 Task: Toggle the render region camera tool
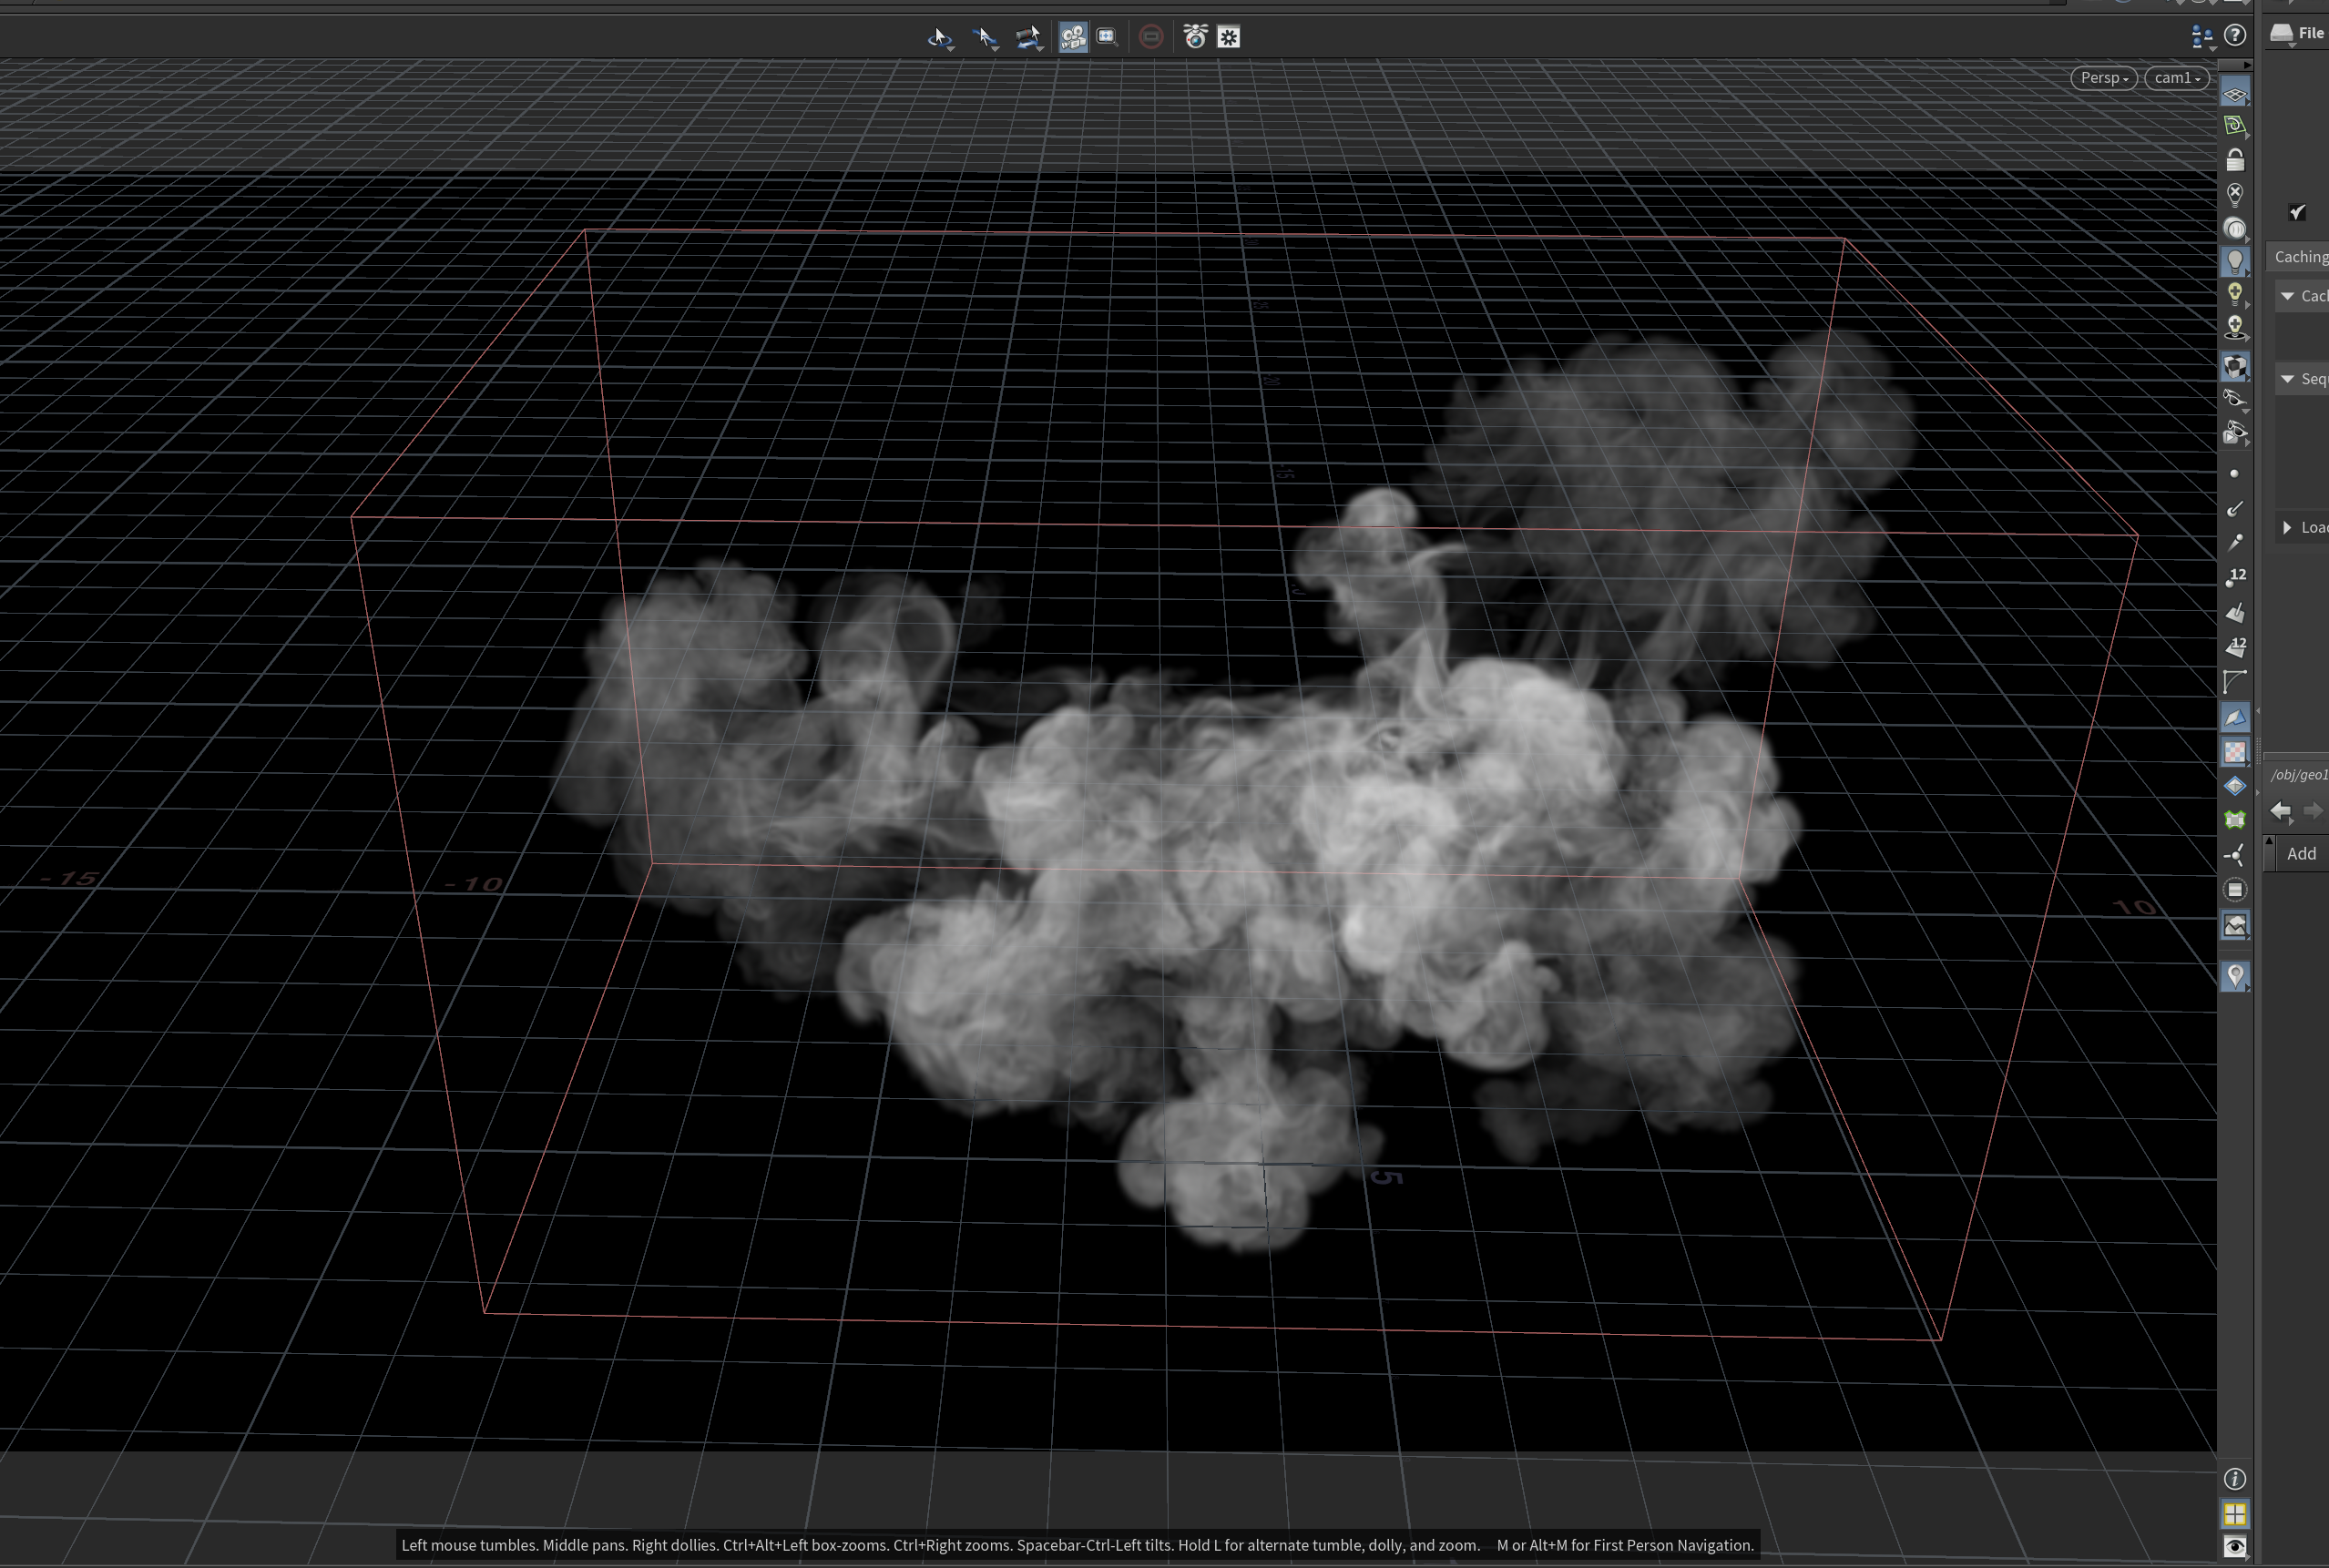click(1073, 38)
